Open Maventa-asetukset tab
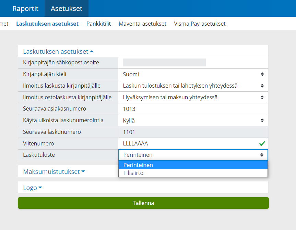Image resolution: width=296 pixels, height=230 pixels. (x=142, y=24)
